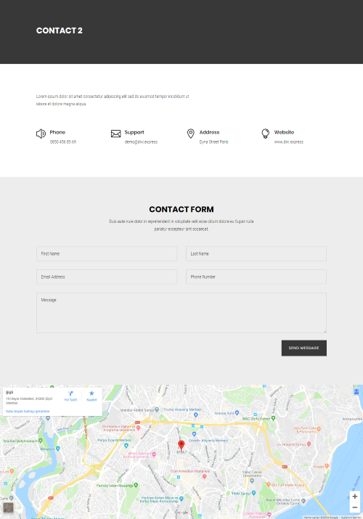
Task: Open the Street View pegman icon
Action: point(356,391)
